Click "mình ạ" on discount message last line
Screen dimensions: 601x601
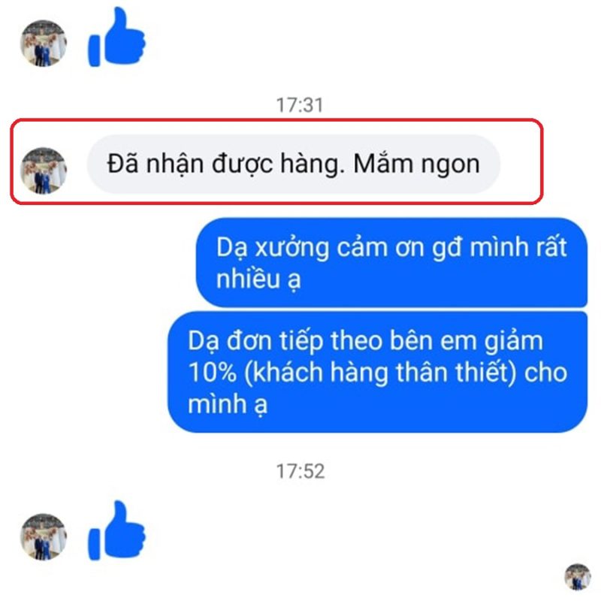pos(228,404)
